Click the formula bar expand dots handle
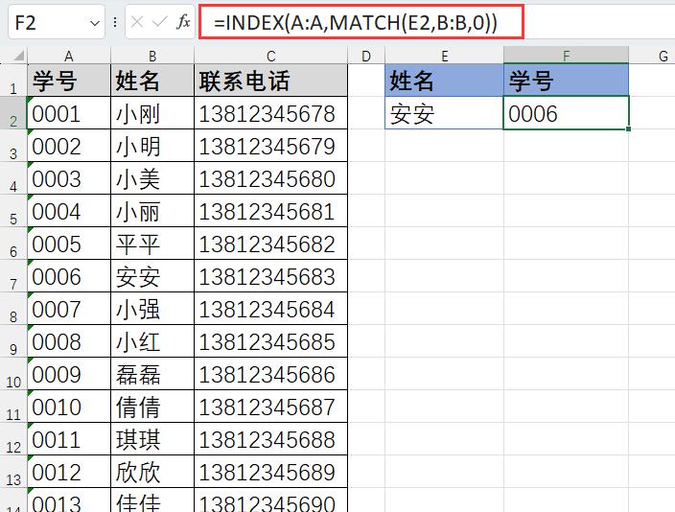The height and width of the screenshot is (512, 675). pos(115,22)
